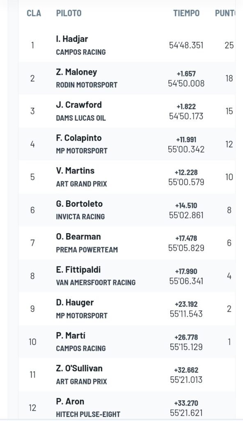Click the CLA column header
This screenshot has width=243, height=421.
[34, 13]
